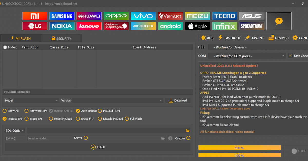Screen dimensions: 308x161
Task: Select the Samsung brand tile
Action: coord(62,16)
